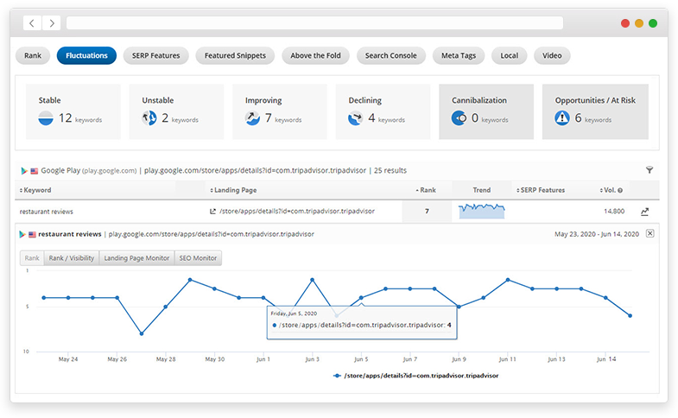Select the Cannibalization keywords card

point(486,111)
